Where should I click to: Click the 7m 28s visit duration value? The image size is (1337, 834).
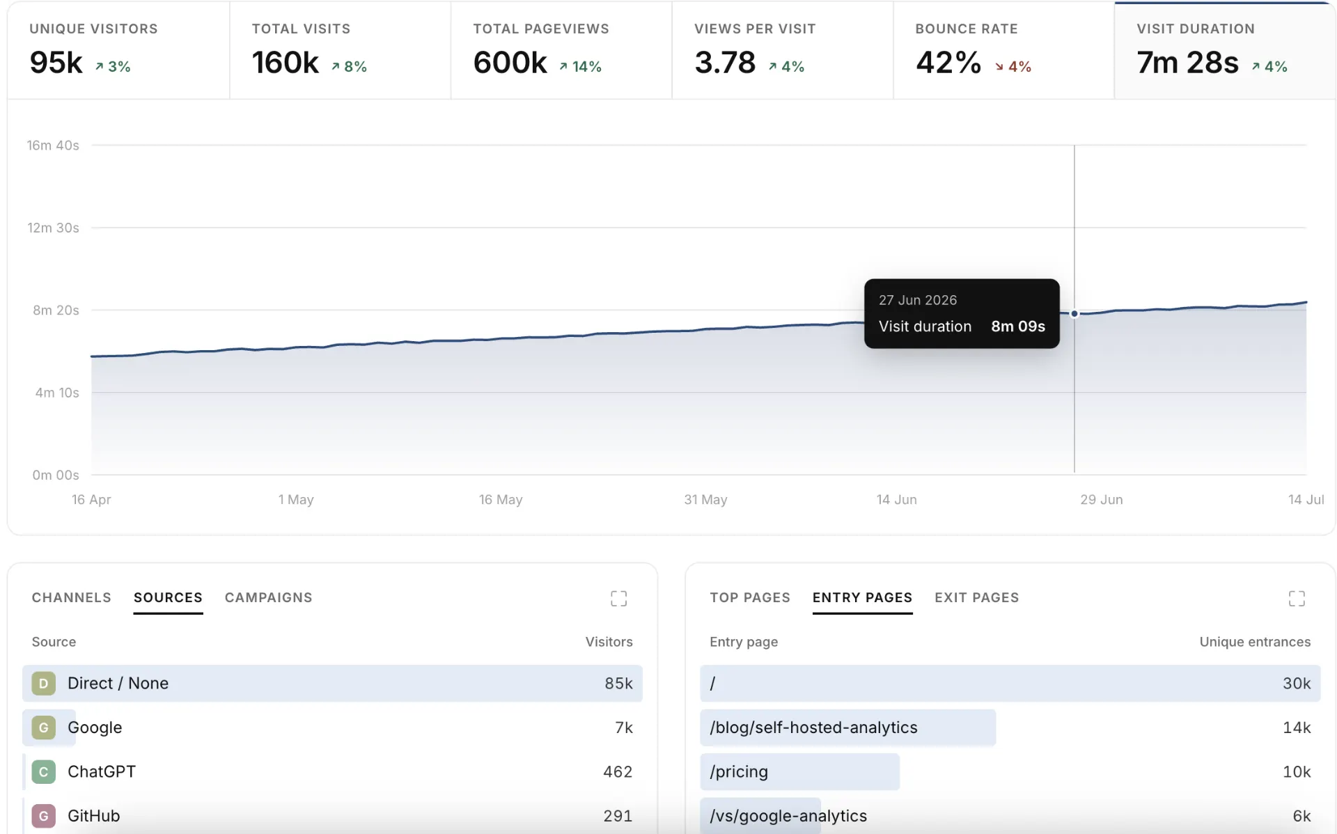[1188, 63]
